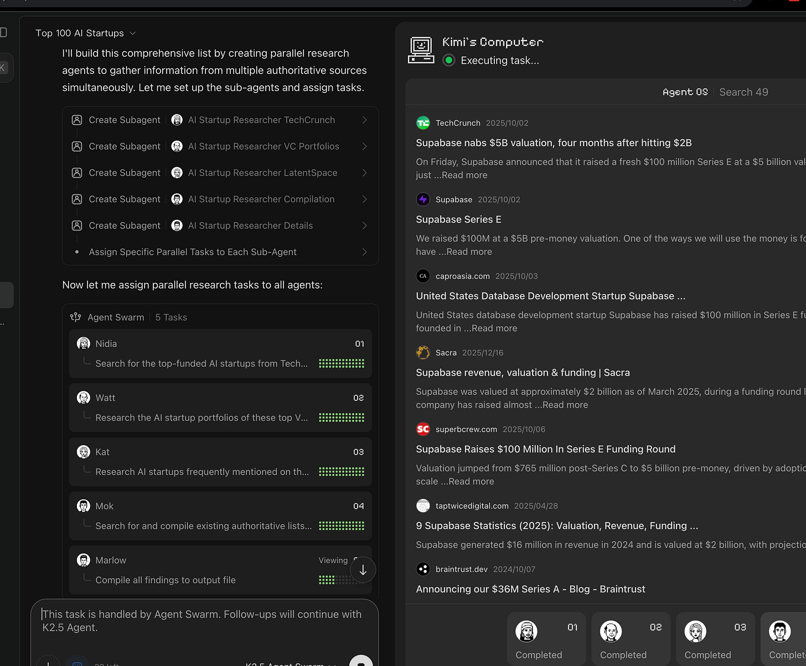Click the Sacra source favicon
This screenshot has height=666, width=806.
point(423,353)
